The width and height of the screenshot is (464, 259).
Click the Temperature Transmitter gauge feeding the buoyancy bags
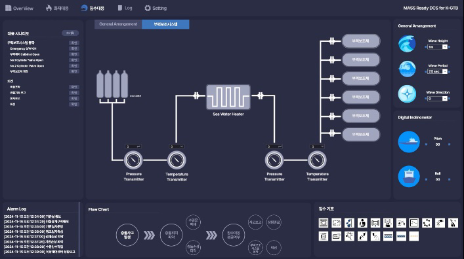[317, 160]
